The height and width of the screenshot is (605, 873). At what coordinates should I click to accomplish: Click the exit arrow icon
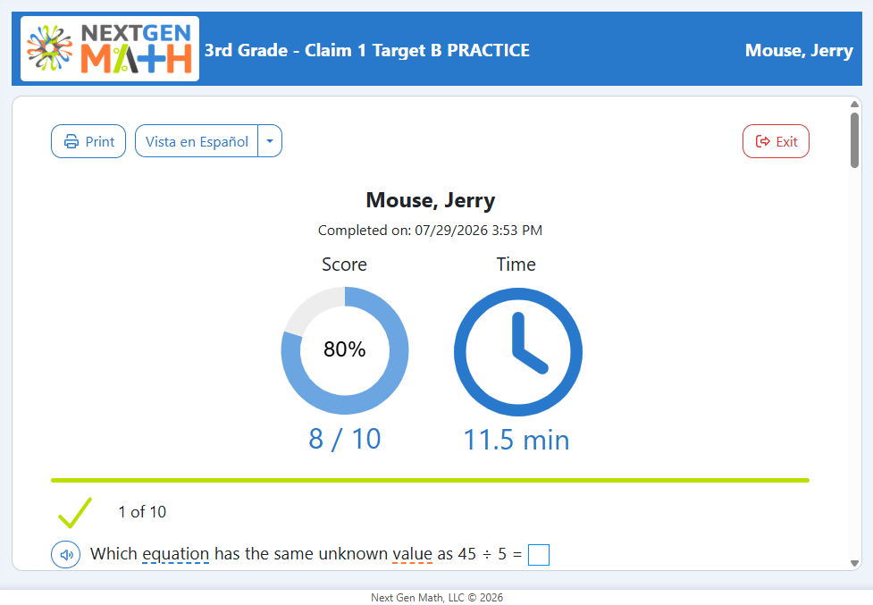(762, 141)
